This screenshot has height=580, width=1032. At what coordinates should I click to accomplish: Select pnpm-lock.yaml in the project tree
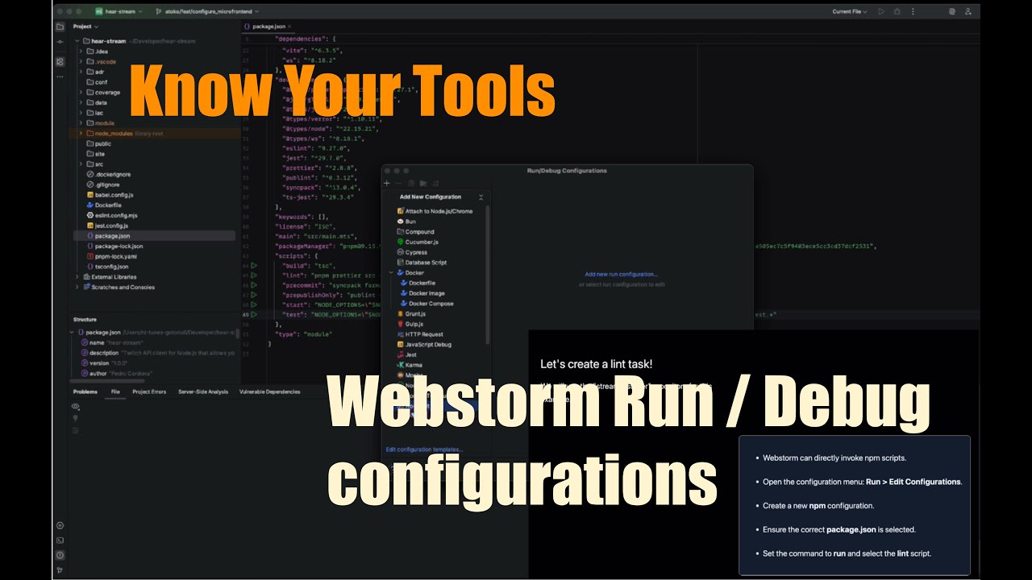[111, 256]
